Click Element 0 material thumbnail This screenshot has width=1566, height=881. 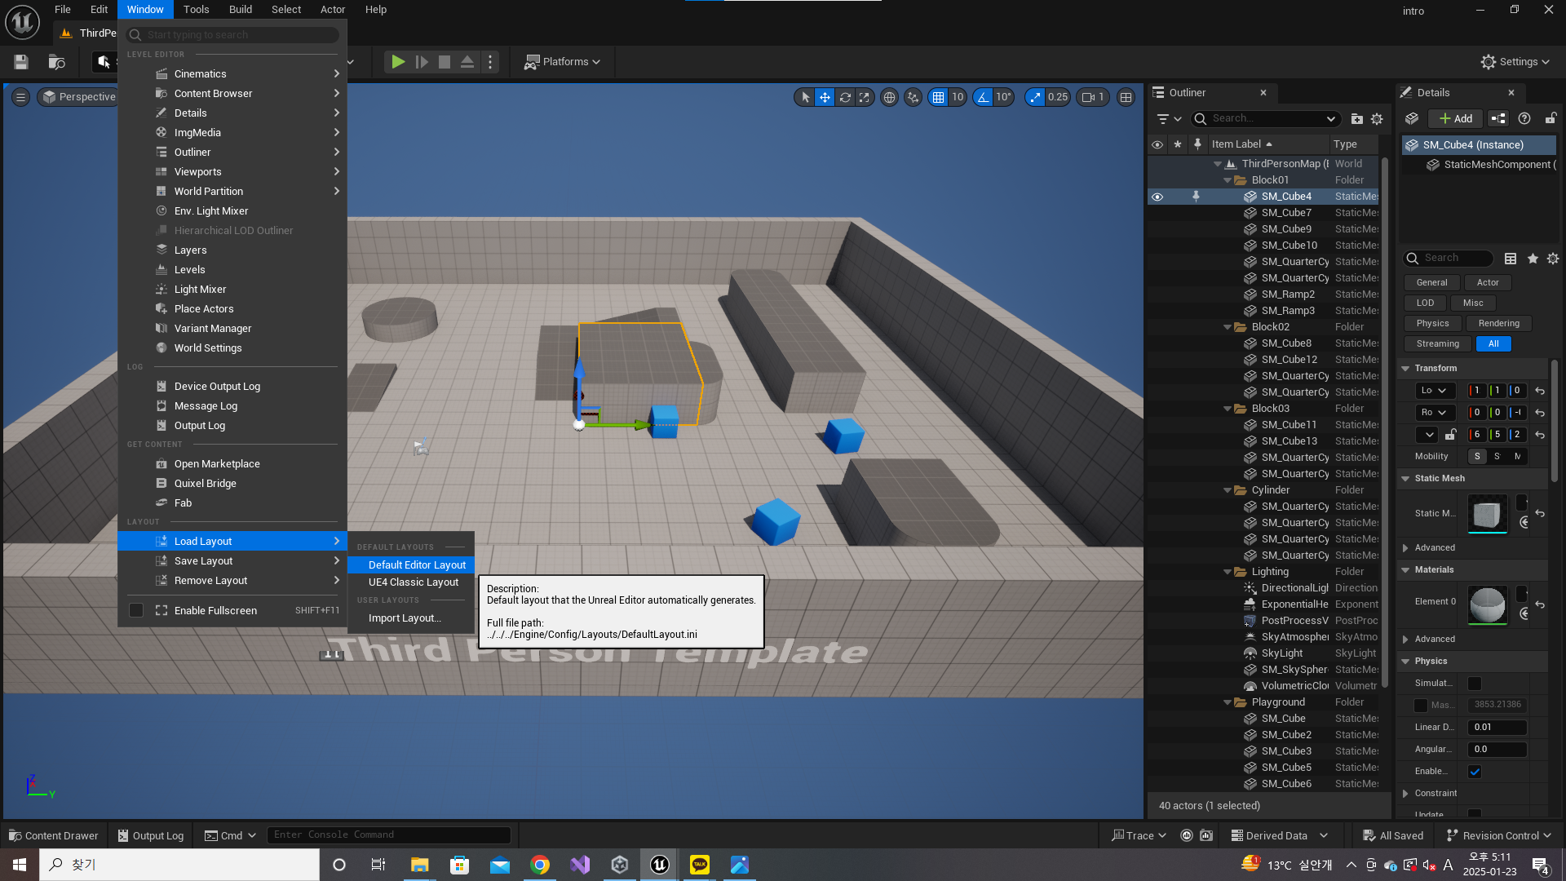(1488, 605)
